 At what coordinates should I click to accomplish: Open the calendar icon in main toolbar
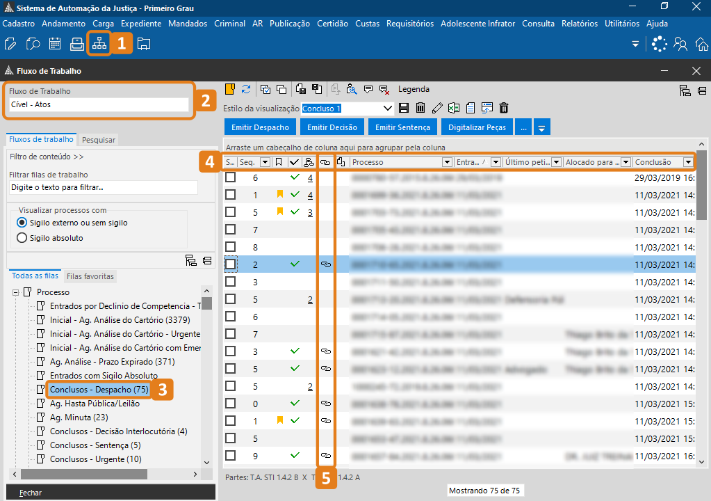(x=55, y=44)
